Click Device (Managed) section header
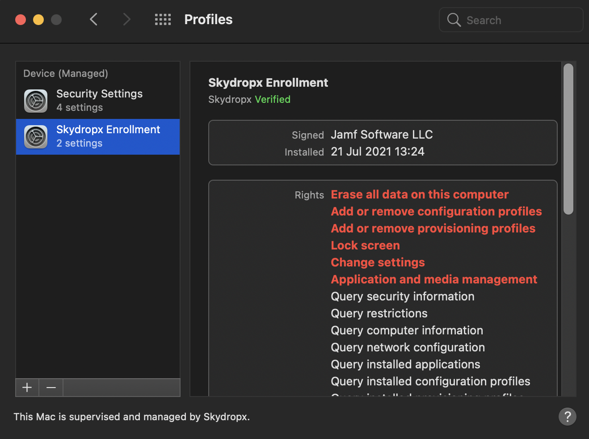Viewport: 589px width, 439px height. [66, 73]
